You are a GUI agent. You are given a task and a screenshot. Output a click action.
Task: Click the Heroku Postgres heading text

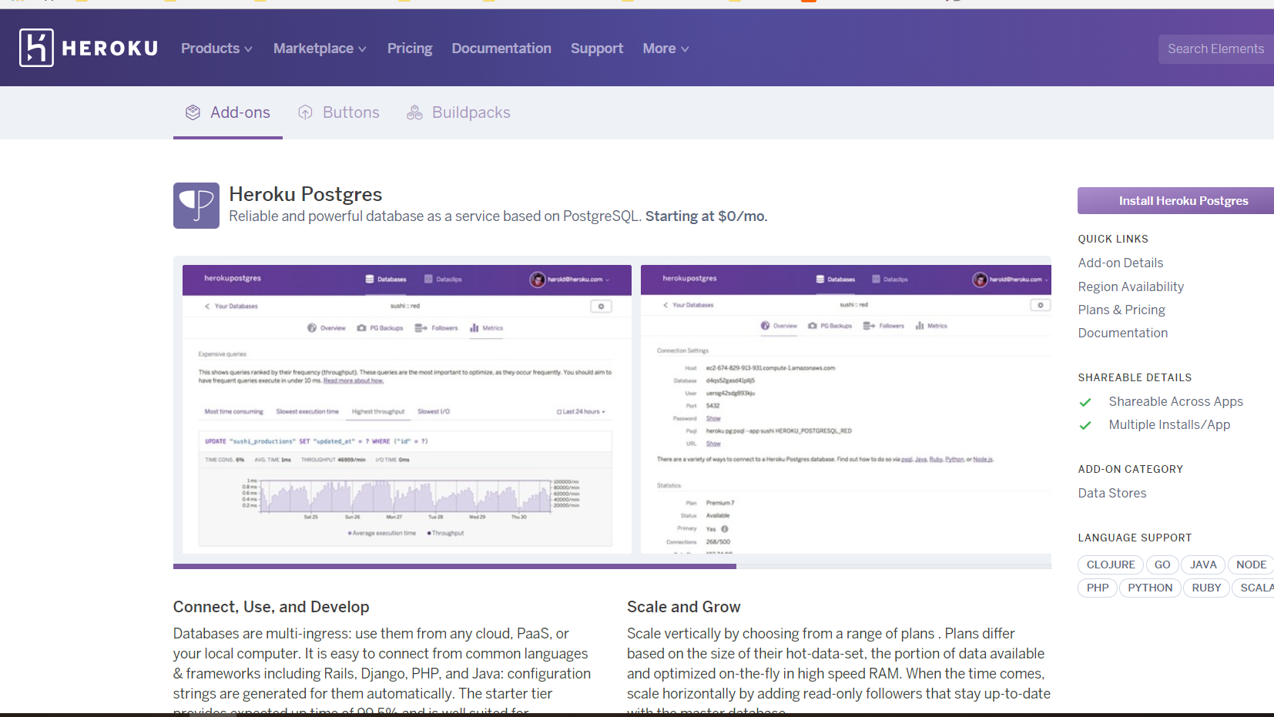pos(306,194)
